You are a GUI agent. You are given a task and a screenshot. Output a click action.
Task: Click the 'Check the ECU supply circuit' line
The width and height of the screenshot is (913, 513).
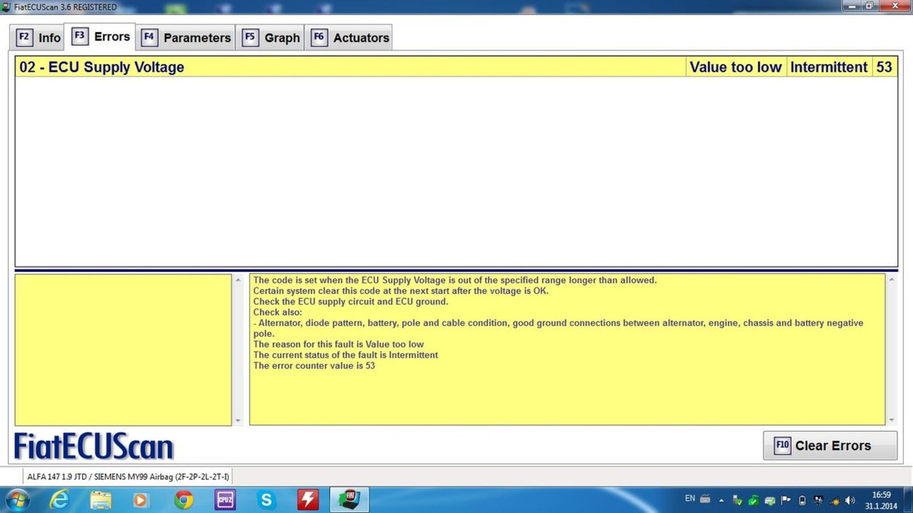351,301
